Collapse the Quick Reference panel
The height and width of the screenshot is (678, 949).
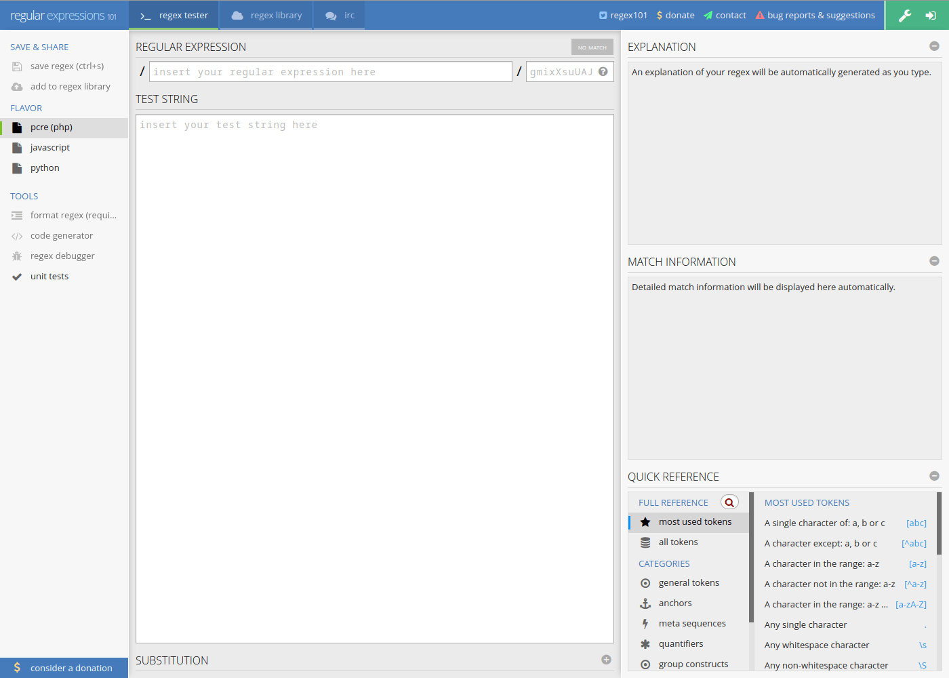click(934, 476)
